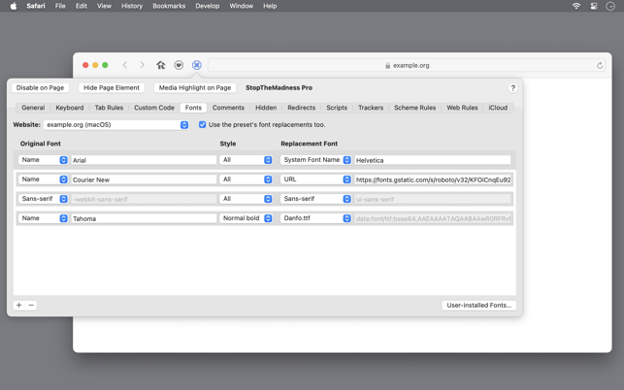The image size is (624, 390).
Task: Open the Safari home page icon
Action: [161, 65]
